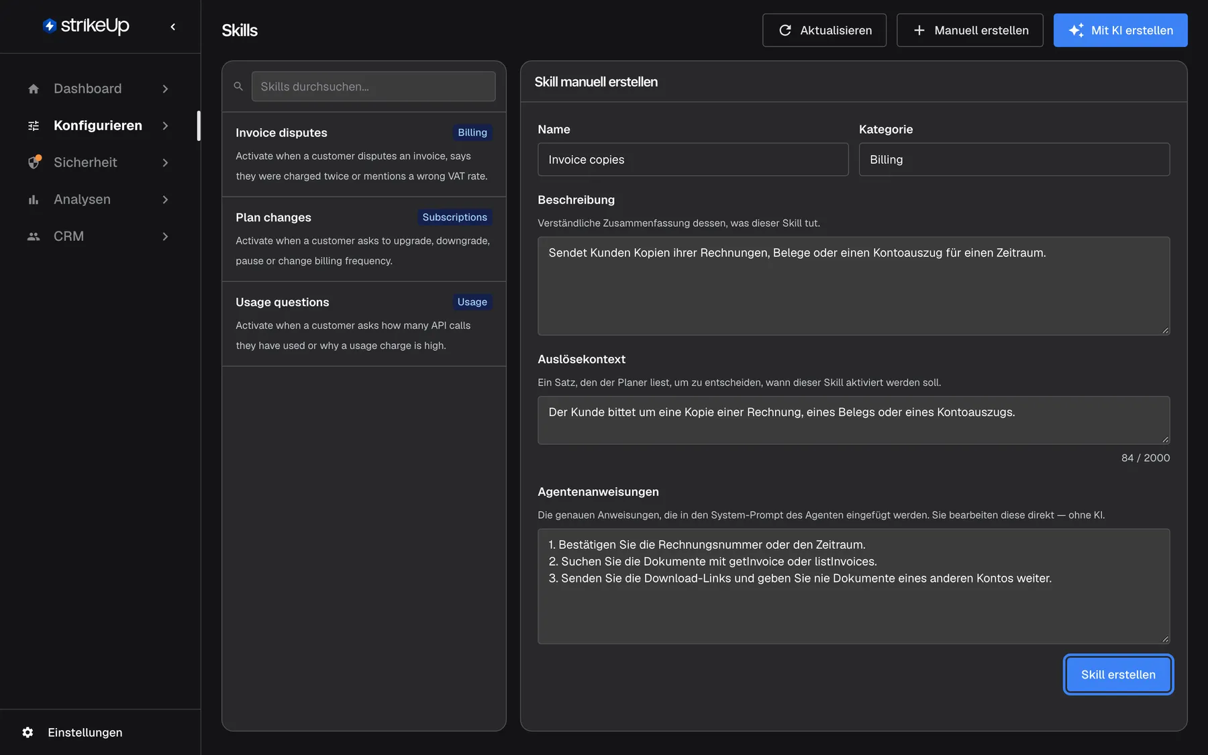Viewport: 1208px width, 755px height.
Task: Click the Name field containing Invoice copies
Action: [x=693, y=160]
